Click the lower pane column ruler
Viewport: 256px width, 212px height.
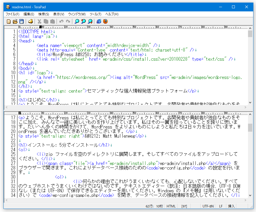[x=126, y=113]
